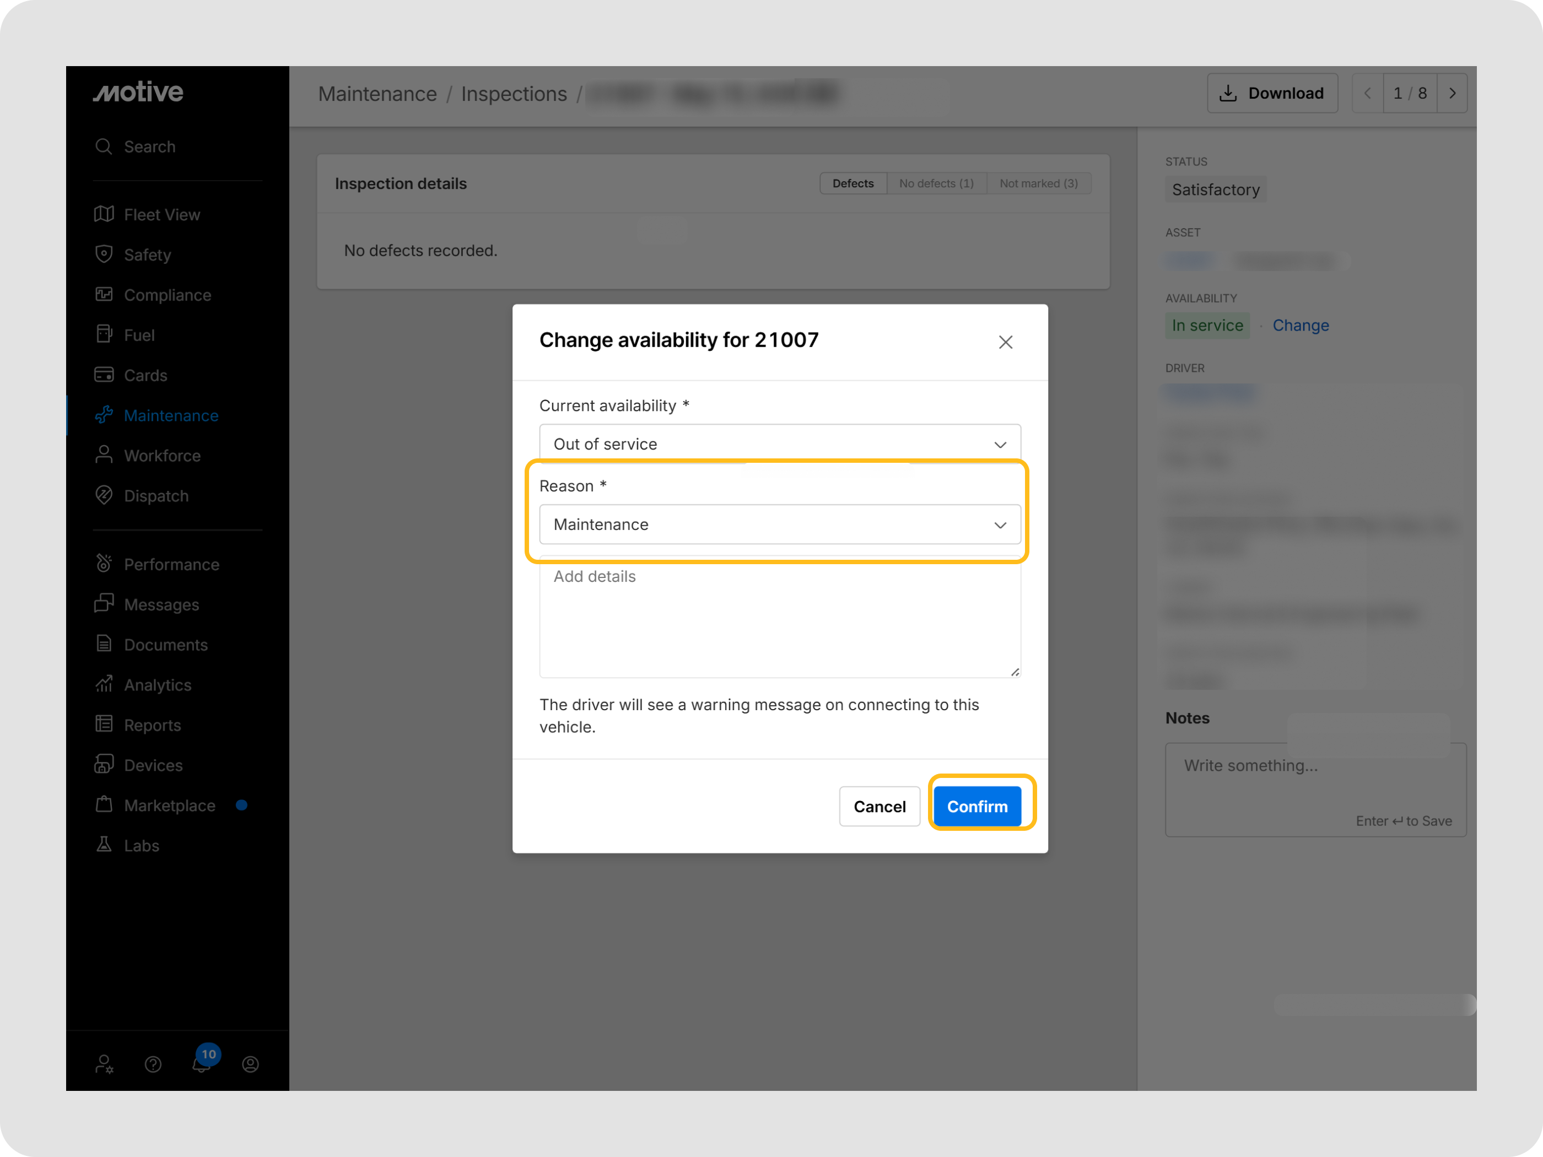The image size is (1543, 1157).
Task: Click the Analytics chart icon
Action: point(104,684)
